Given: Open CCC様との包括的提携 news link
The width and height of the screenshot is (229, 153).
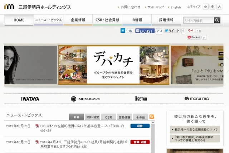Looking at the screenshot, I should point(82,128).
